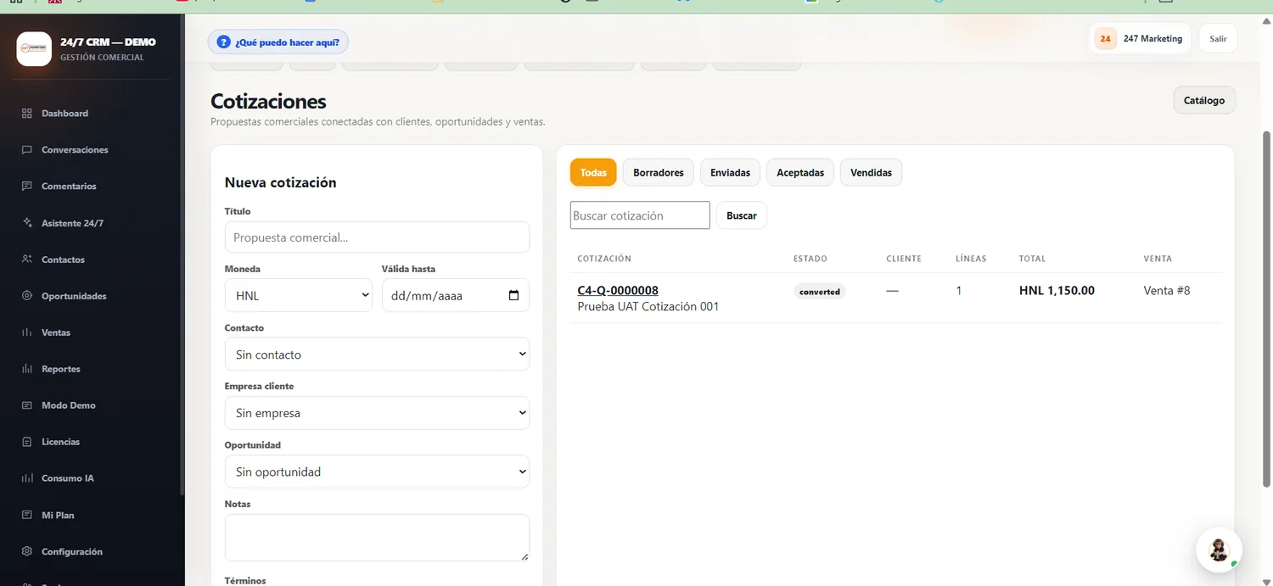This screenshot has height=586, width=1273.
Task: Click the Dashboard grid icon in sidebar
Action: tap(26, 114)
